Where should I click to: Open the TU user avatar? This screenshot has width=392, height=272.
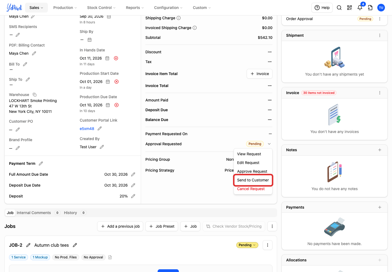[381, 8]
